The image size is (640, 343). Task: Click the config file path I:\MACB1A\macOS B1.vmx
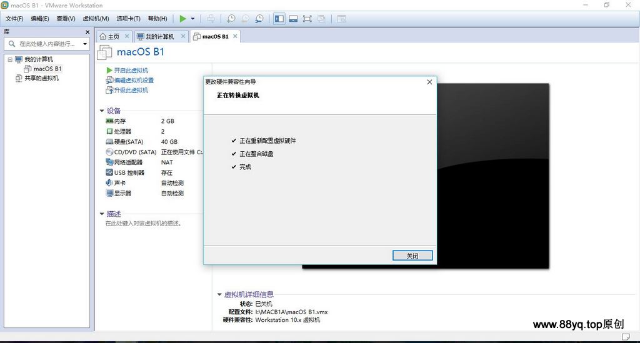coord(291,312)
